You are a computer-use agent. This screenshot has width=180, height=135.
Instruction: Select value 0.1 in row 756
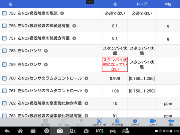click(115, 26)
